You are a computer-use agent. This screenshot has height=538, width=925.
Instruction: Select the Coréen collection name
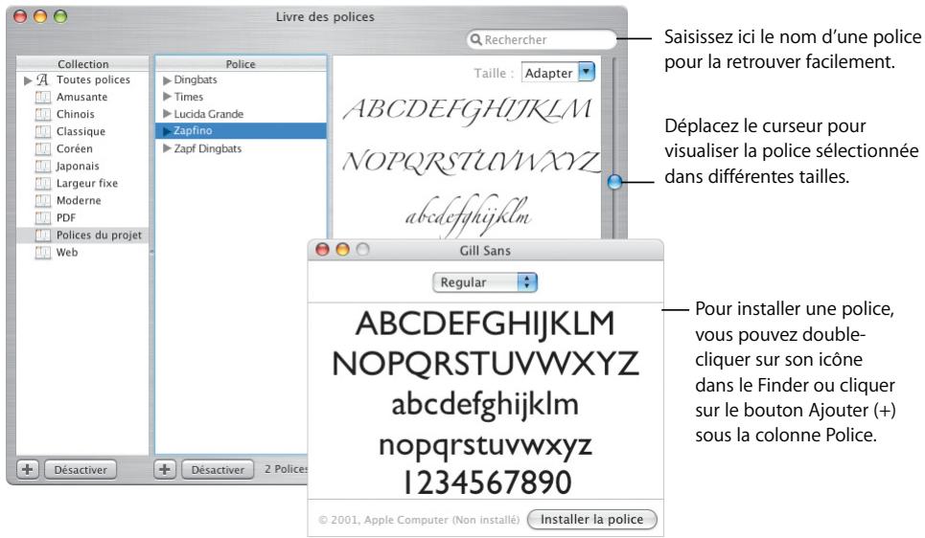(75, 148)
